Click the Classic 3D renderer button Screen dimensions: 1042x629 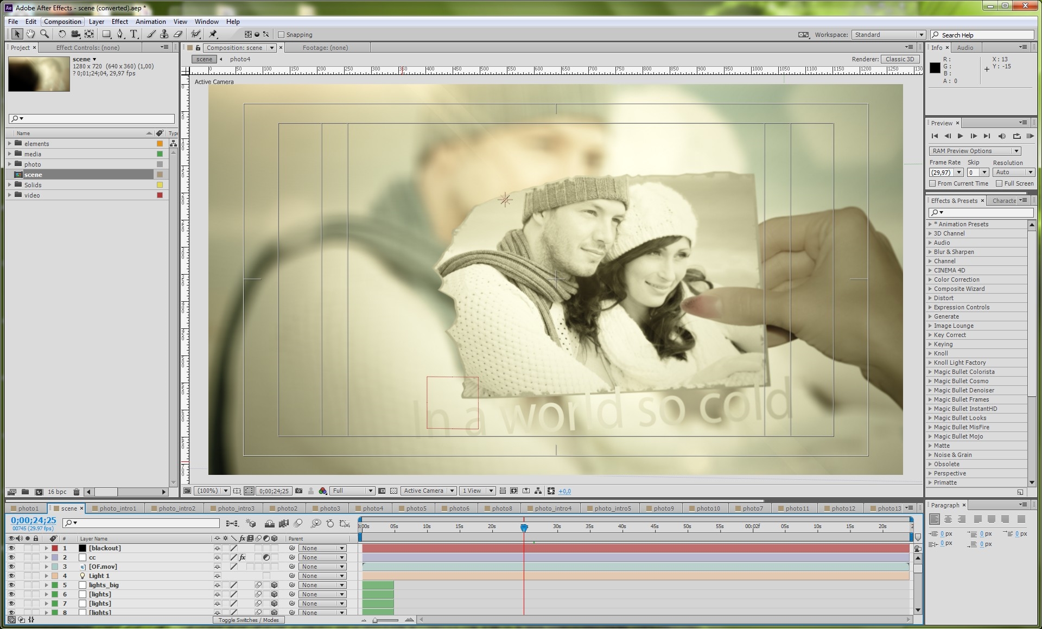[900, 59]
